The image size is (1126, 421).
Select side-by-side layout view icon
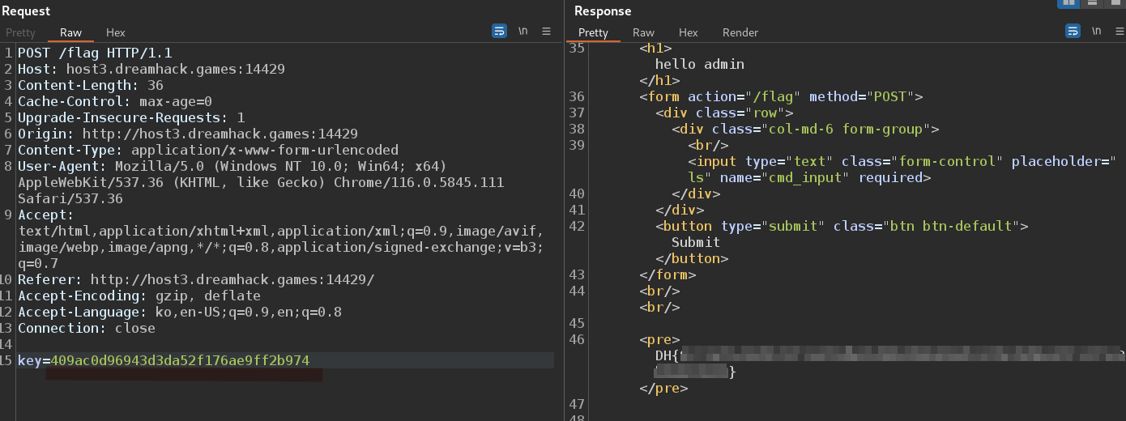pyautogui.click(x=1069, y=2)
